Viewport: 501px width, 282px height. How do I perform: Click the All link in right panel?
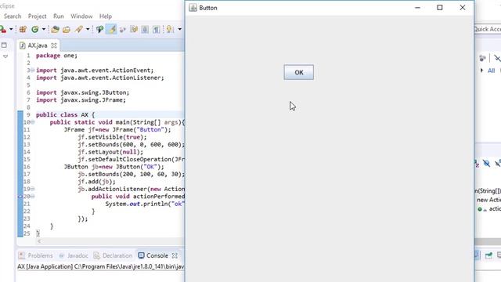(491, 70)
